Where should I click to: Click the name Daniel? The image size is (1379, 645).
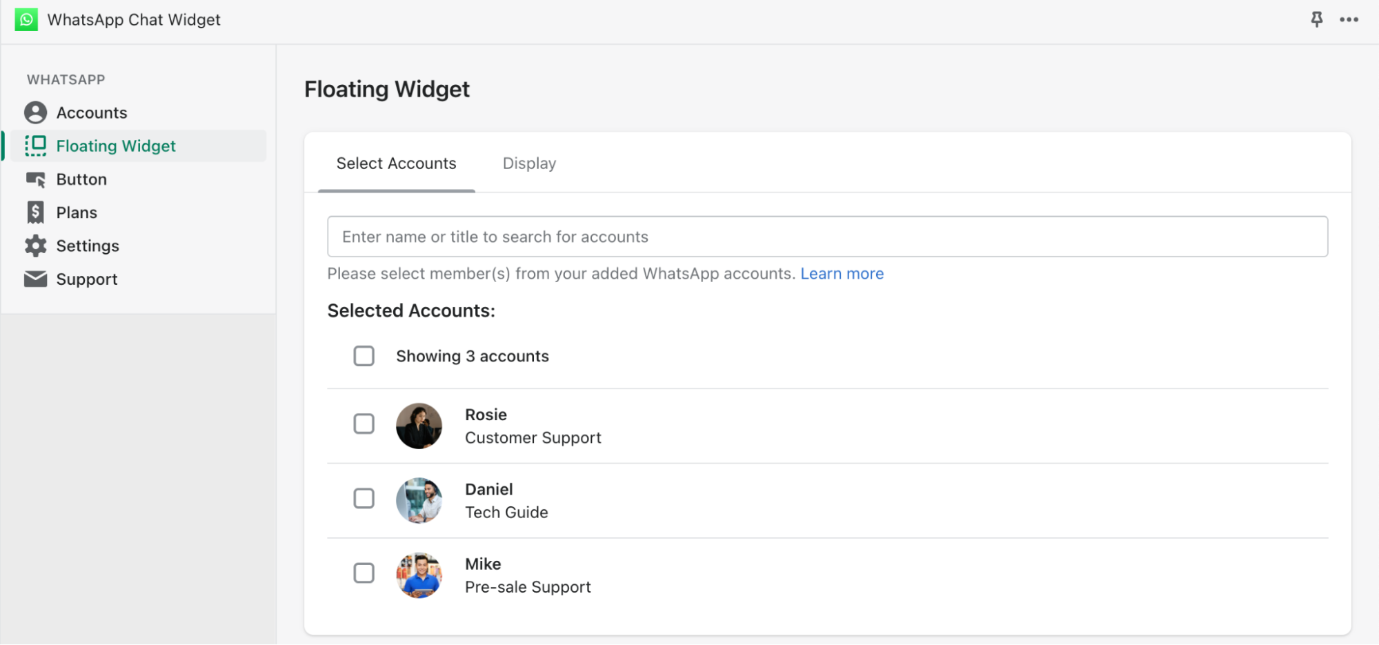tap(488, 489)
